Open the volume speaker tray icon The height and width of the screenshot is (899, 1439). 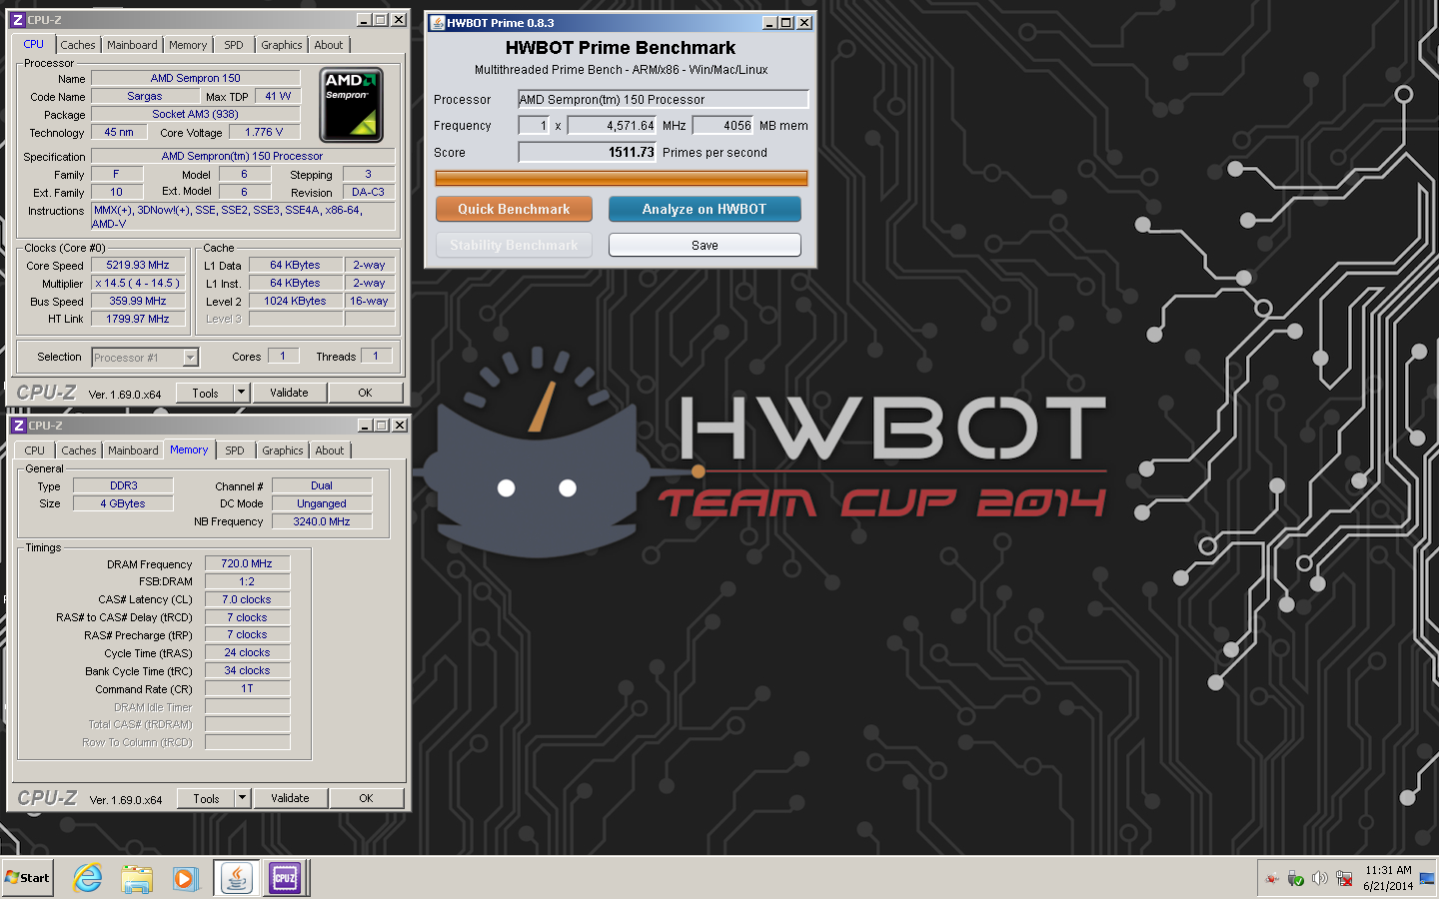point(1319,879)
